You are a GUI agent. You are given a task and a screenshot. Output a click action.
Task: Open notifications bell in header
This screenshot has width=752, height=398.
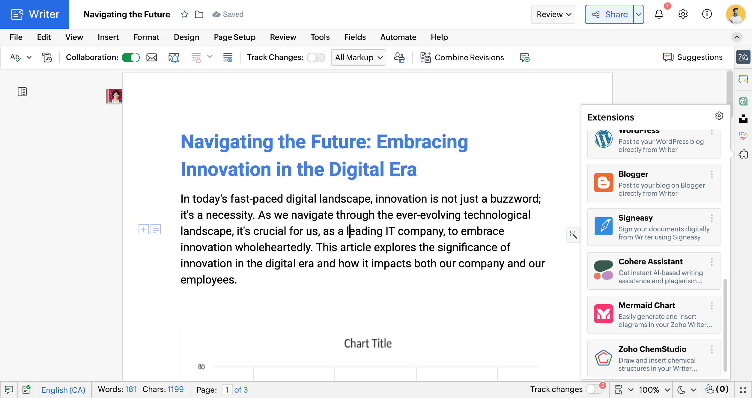tap(659, 14)
